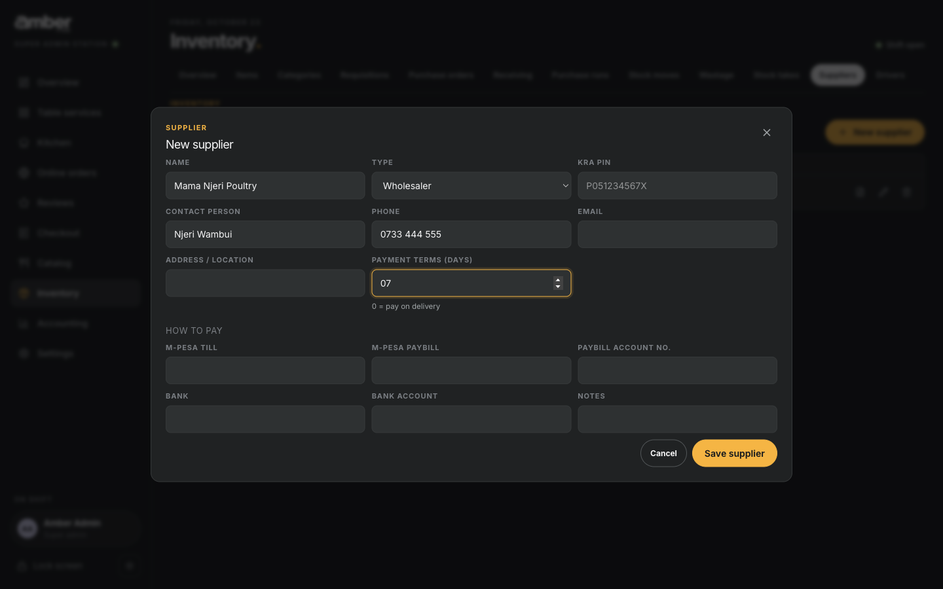Viewport: 943px width, 589px height.
Task: Select the "New supplier" dialog heading
Action: pyautogui.click(x=199, y=145)
